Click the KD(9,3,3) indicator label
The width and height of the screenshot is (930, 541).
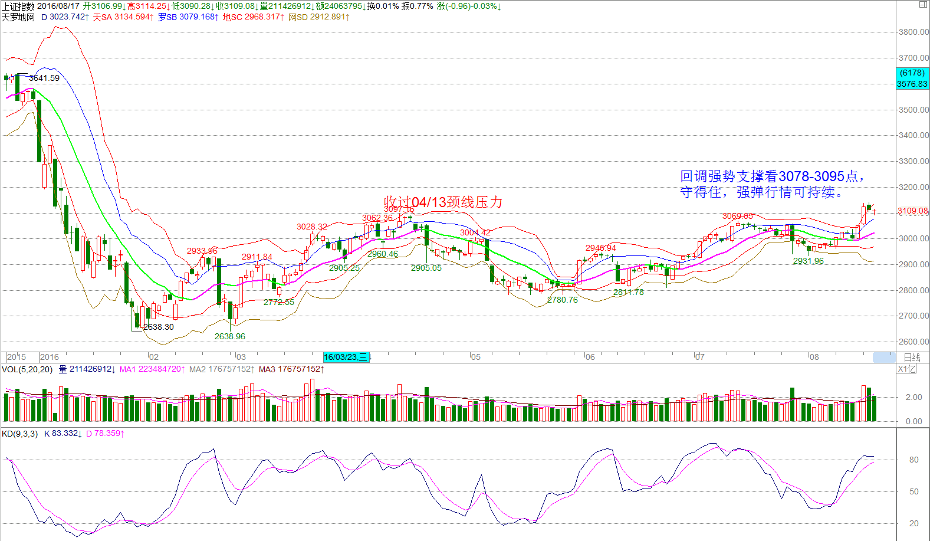[19, 434]
